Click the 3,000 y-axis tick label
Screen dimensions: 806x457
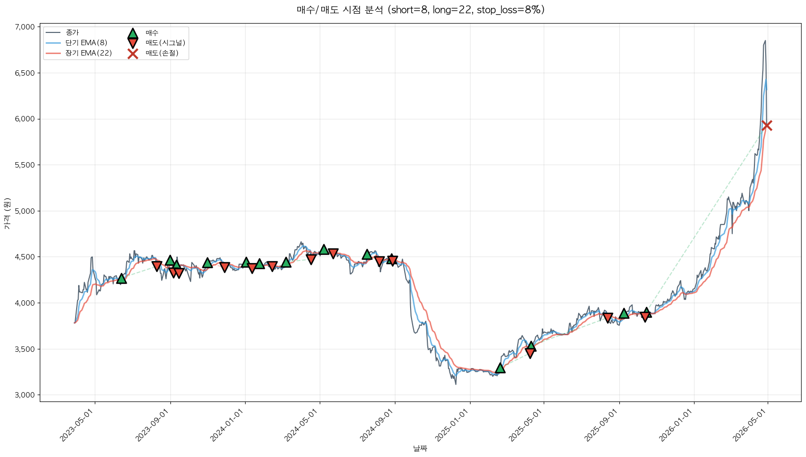coord(25,395)
